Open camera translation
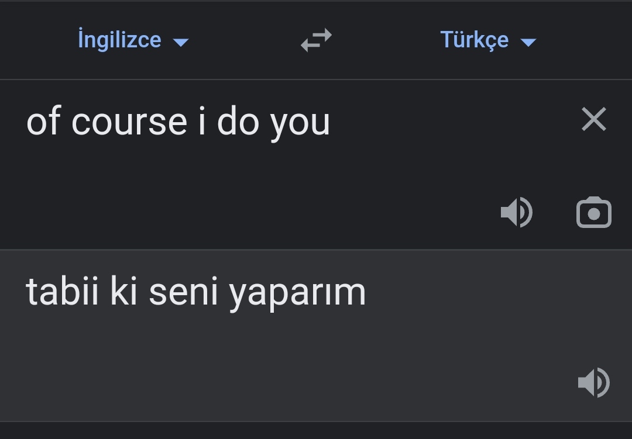The image size is (632, 439). (x=593, y=213)
